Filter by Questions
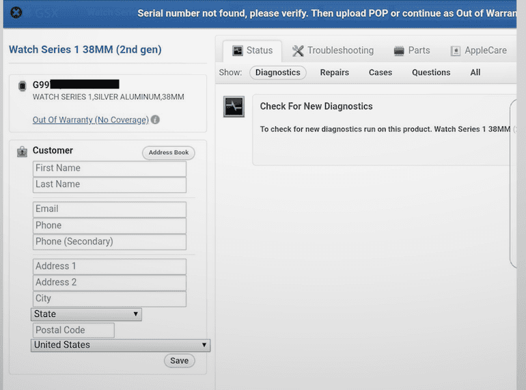The width and height of the screenshot is (526, 390). click(431, 72)
